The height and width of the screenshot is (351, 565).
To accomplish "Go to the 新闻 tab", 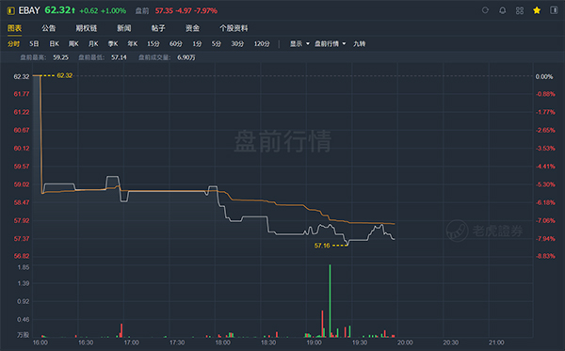I will pyautogui.click(x=124, y=28).
